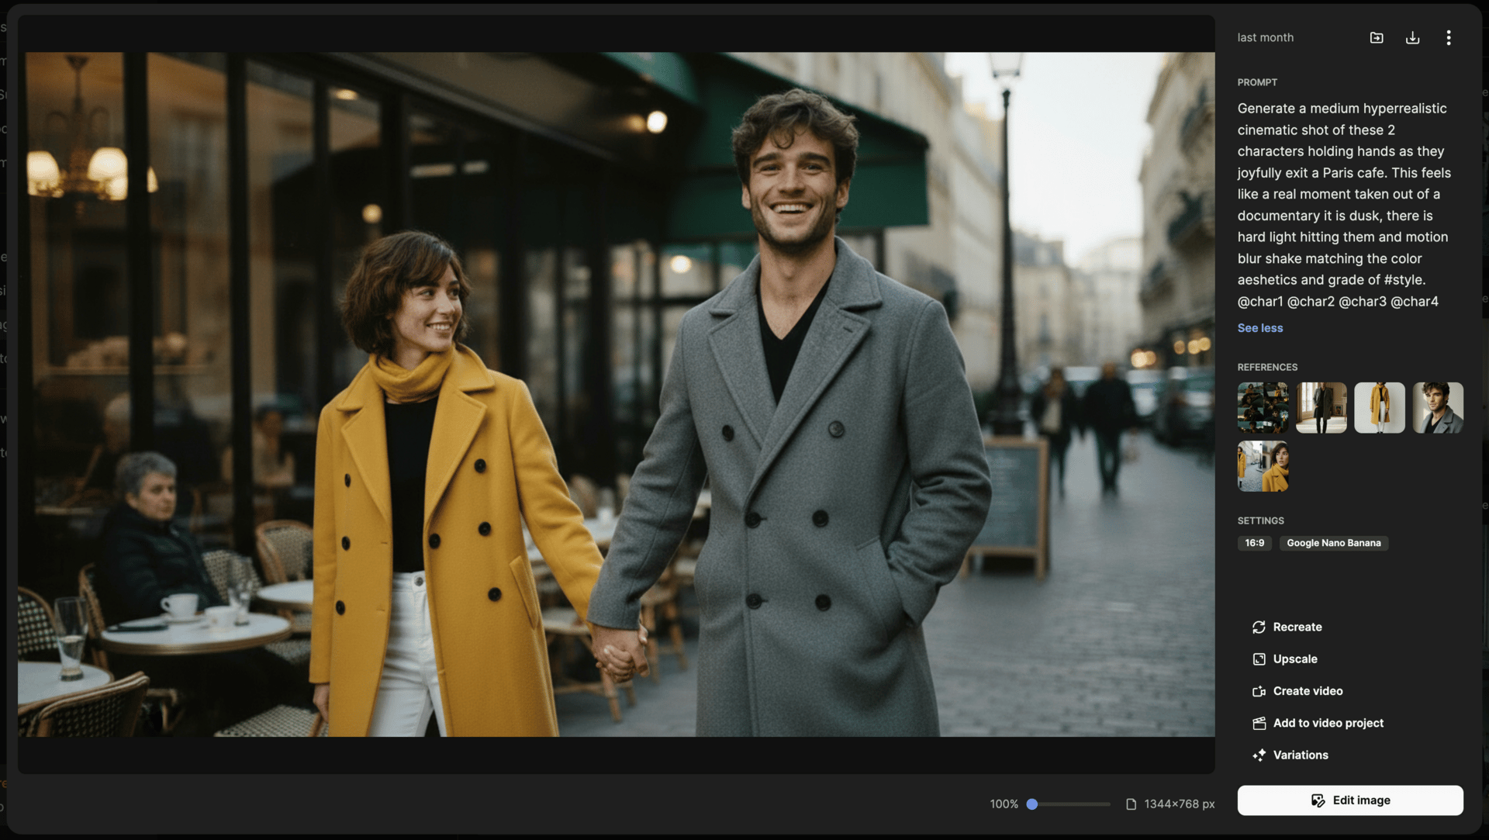The image size is (1489, 840).
Task: Open the three-dot more options menu
Action: click(1448, 37)
